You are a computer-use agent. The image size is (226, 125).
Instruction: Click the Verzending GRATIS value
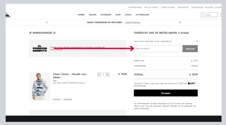[x=195, y=66]
